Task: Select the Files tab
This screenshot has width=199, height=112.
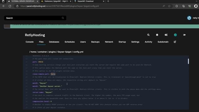Action: [41, 42]
